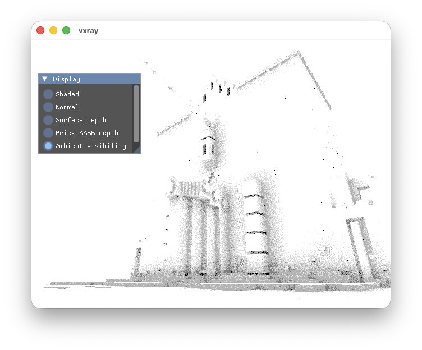This screenshot has height=350, width=422.
Task: Grab the Display panel resize grip
Action: 137,150
